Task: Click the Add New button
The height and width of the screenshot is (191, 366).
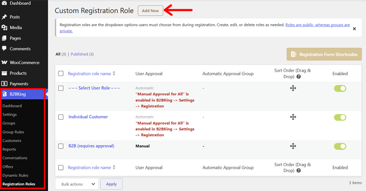Action: click(150, 11)
